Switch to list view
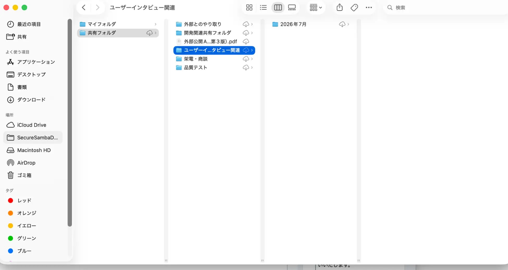The width and height of the screenshot is (508, 270). (263, 8)
